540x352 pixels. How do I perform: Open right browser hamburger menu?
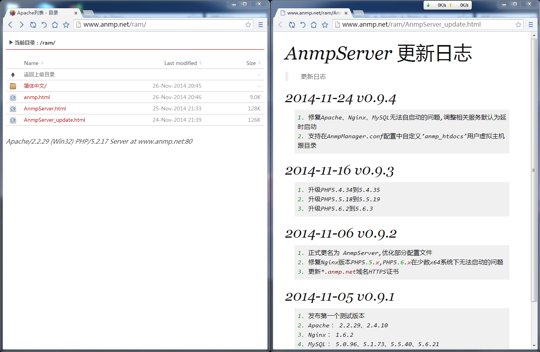(531, 25)
